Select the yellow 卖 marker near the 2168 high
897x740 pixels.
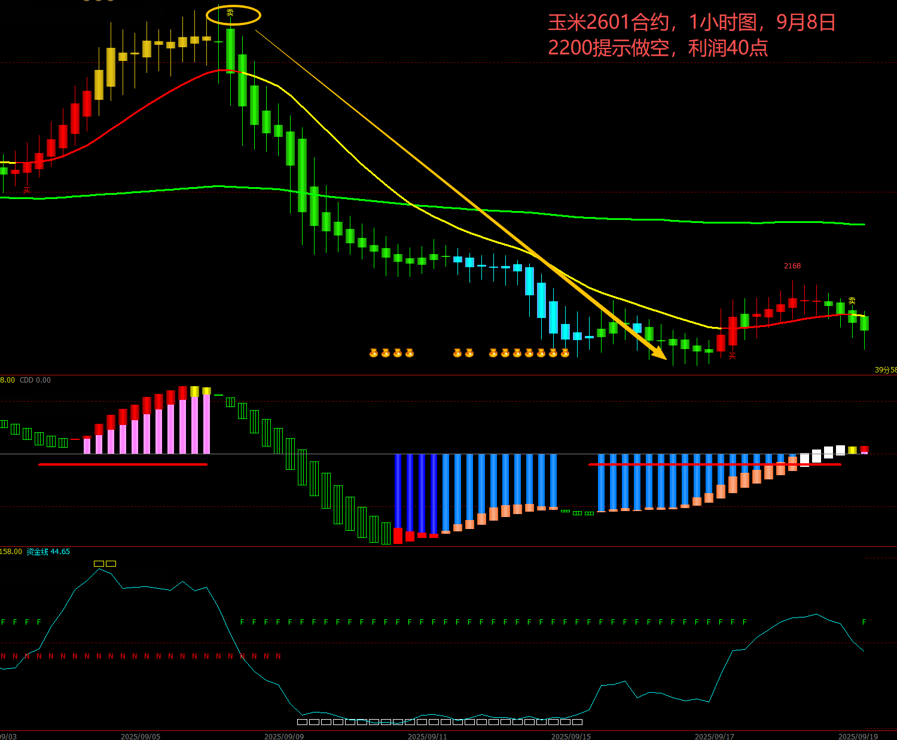point(852,301)
